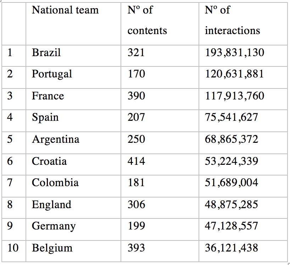
Task: Select England's interactions value 48,875,285
Action: pos(243,208)
